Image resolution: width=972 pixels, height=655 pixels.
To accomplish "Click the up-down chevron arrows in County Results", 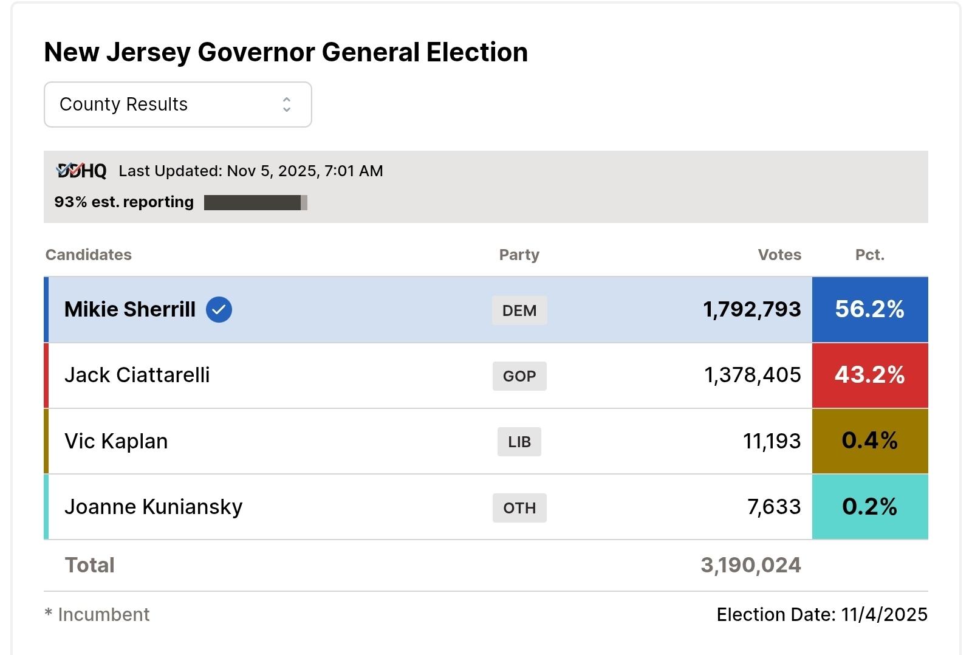I will coord(287,105).
